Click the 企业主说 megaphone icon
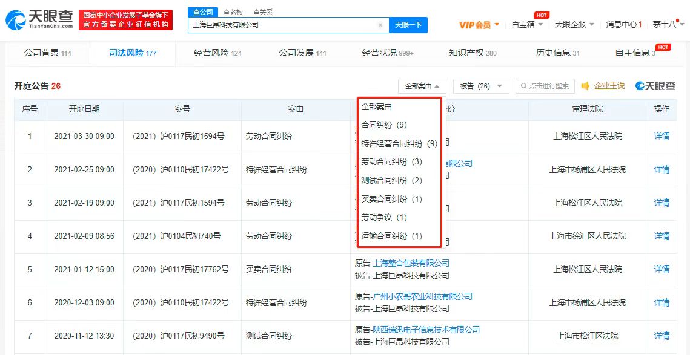Screen dimensions: 690x355 tap(585, 86)
